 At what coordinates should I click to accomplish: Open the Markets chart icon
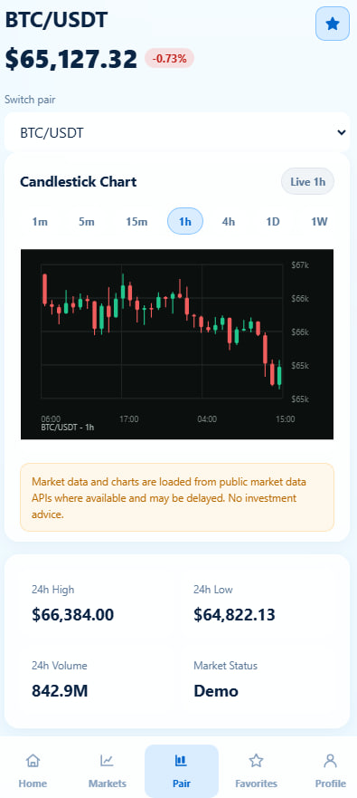107,761
